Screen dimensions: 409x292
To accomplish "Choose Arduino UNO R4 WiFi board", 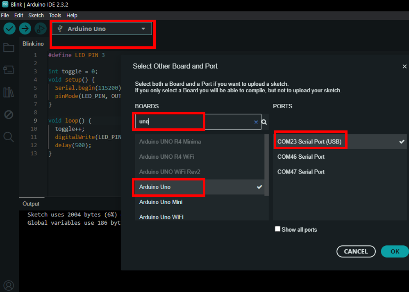I will (x=200, y=157).
